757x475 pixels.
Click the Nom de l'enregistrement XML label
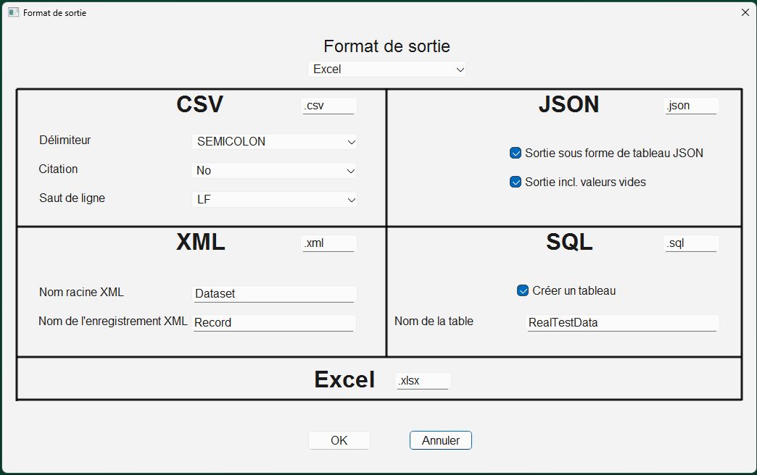(113, 321)
